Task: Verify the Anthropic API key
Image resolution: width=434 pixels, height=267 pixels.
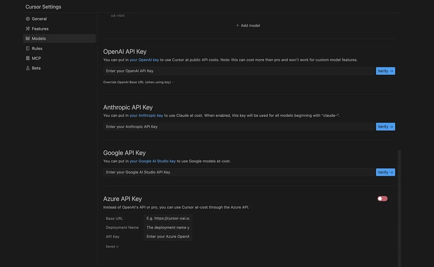Action: pos(385,126)
